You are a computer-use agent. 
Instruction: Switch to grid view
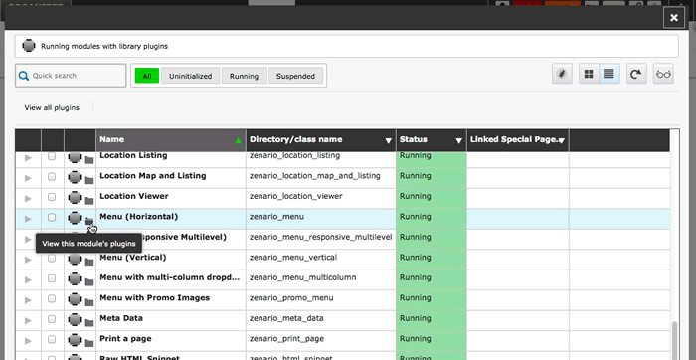tap(589, 74)
